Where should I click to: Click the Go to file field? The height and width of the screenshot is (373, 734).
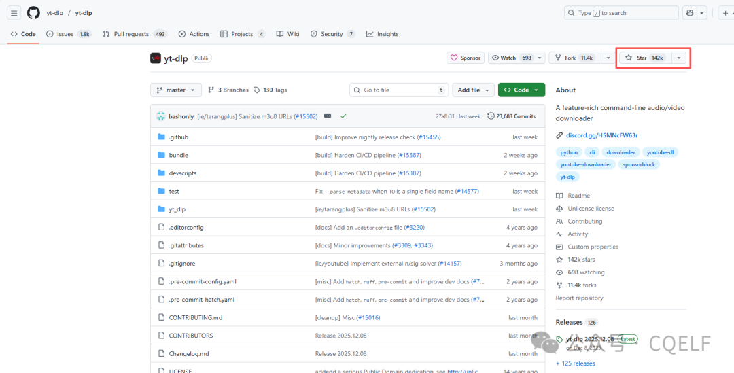point(399,90)
